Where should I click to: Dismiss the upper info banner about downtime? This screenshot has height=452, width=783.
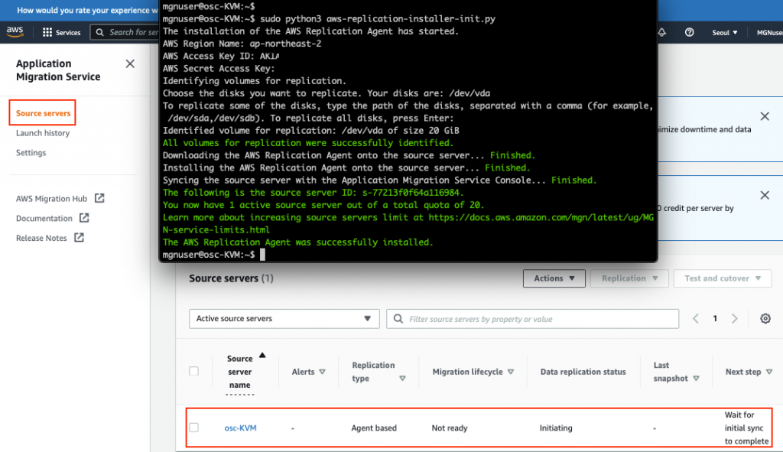click(765, 116)
